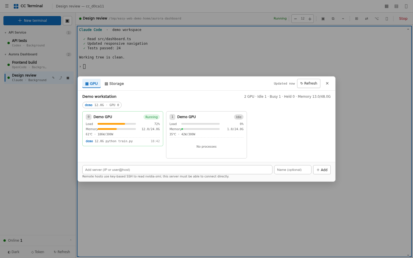
Task: Click the Add server button
Action: coord(322,170)
